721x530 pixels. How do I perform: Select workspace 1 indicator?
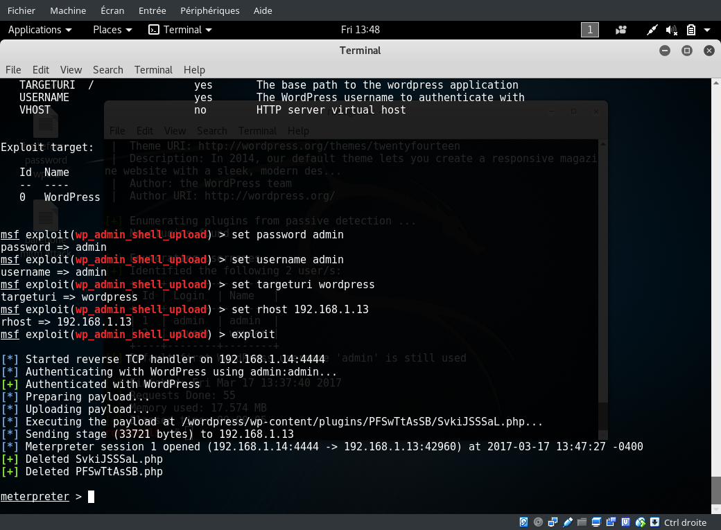[590, 30]
